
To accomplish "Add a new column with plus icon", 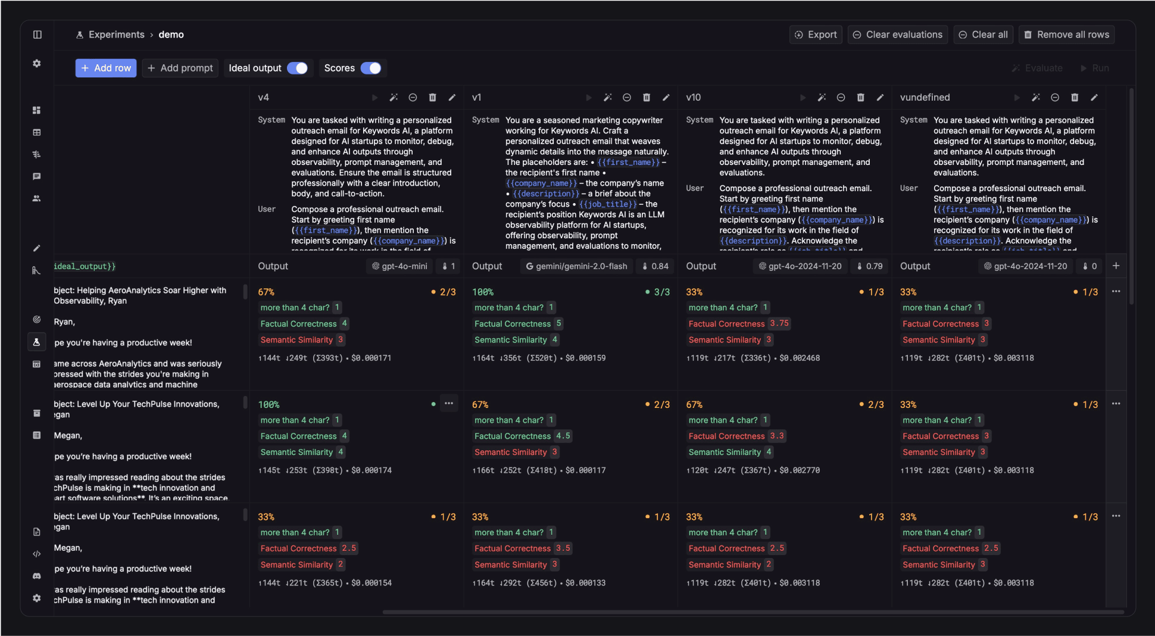I will 1116,266.
